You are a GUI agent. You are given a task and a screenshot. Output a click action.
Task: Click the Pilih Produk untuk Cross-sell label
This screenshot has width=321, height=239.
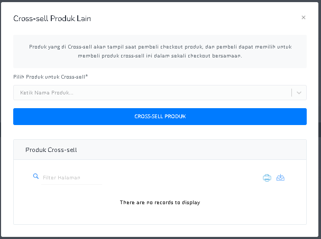(51, 77)
